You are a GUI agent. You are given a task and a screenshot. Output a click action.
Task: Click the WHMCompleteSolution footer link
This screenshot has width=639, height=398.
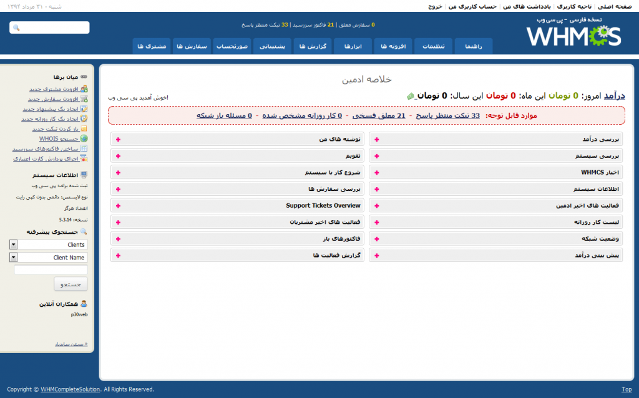coord(70,389)
